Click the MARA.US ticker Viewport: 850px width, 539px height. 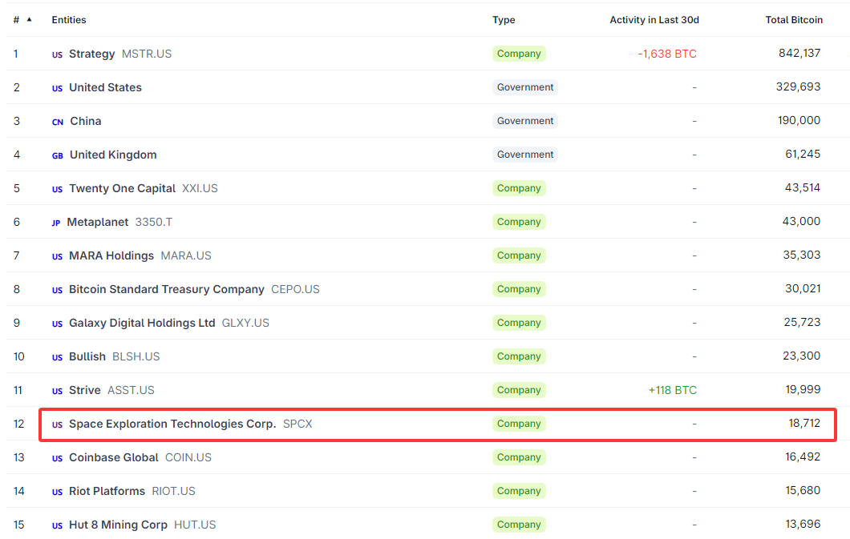point(186,255)
